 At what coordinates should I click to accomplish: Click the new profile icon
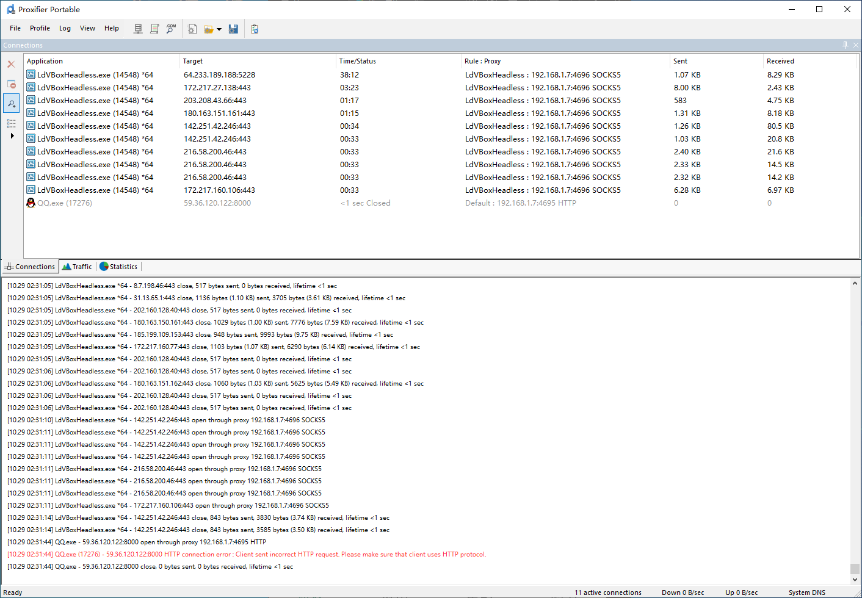(x=192, y=29)
